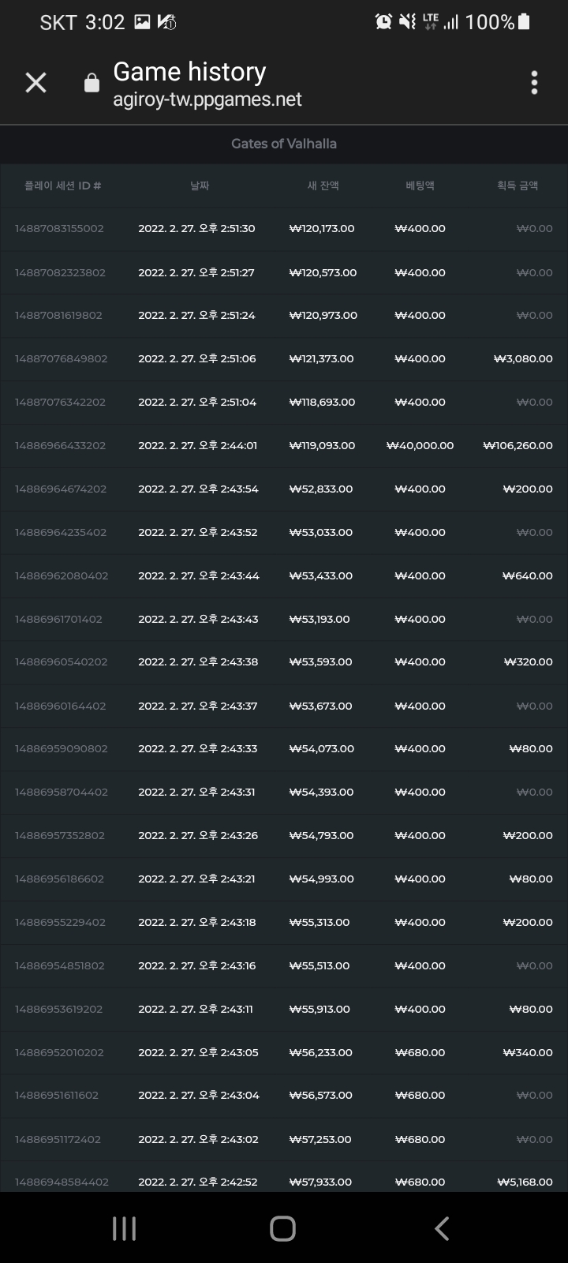This screenshot has height=1263, width=568.
Task: Tap the Android back arrow
Action: (442, 1228)
